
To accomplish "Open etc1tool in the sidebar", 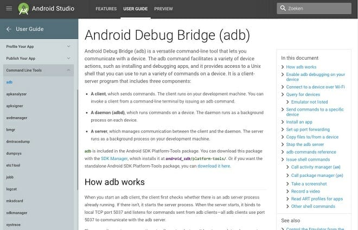I will point(13,165).
